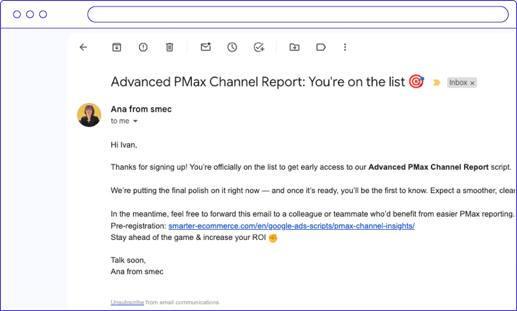The height and width of the screenshot is (311, 517).
Task: Click the 'Ana from smec' signature line
Action: [x=137, y=272]
